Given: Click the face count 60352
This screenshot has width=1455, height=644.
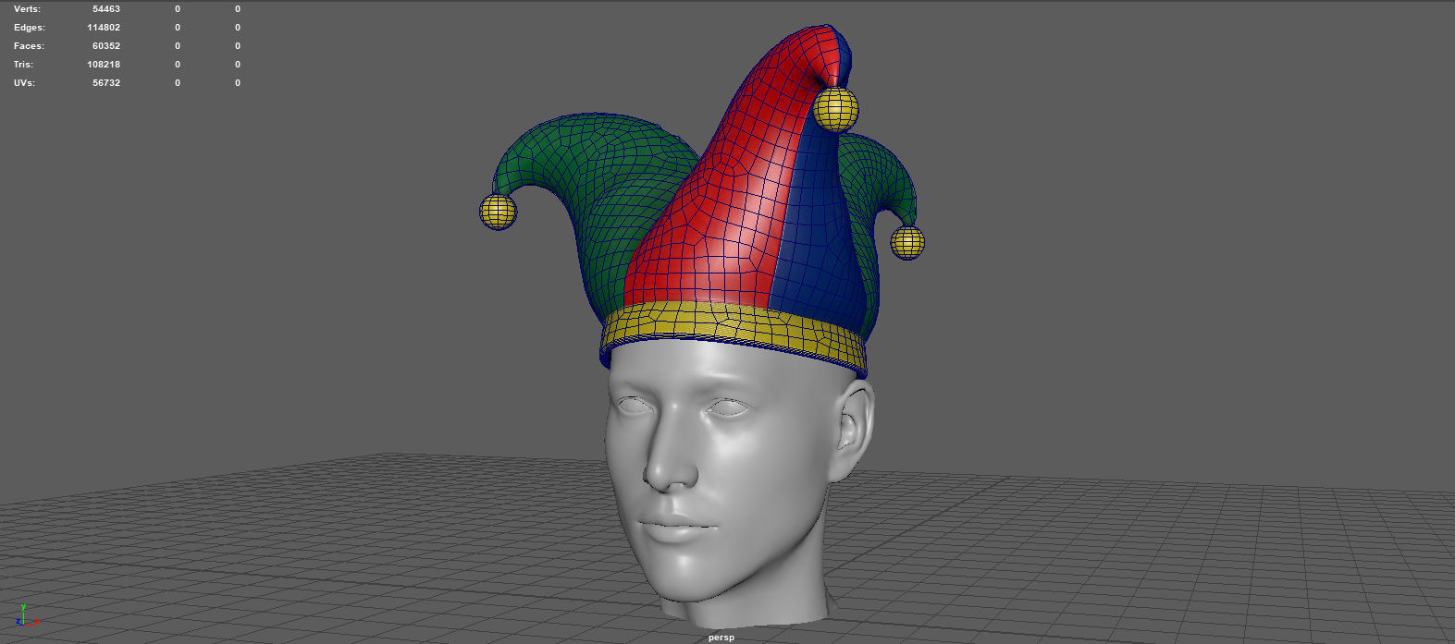Looking at the screenshot, I should point(106,45).
